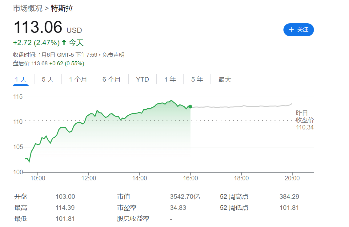Click the 52 周高点 value 384.29
This screenshot has height=227, width=349.
pyautogui.click(x=289, y=197)
